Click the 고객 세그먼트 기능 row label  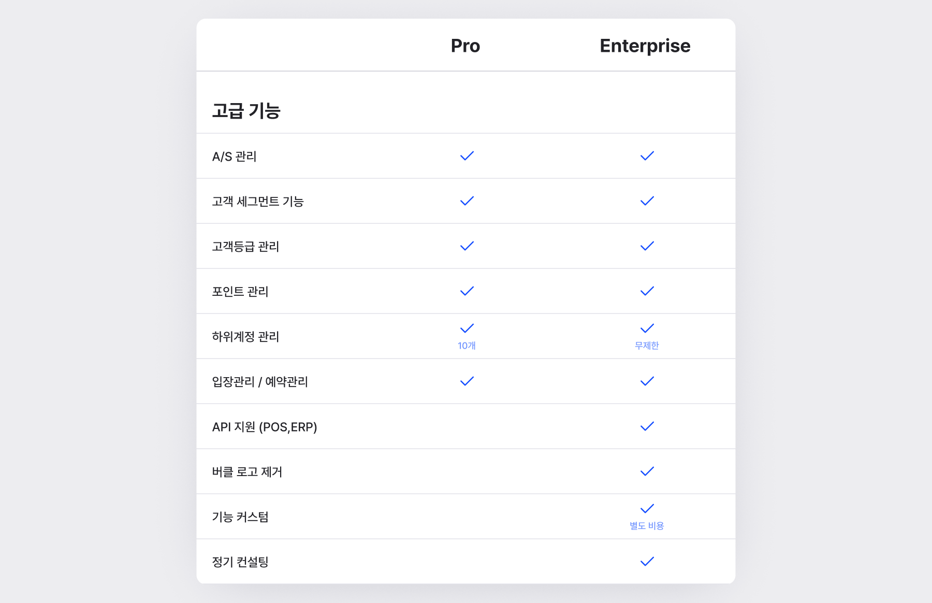[x=258, y=202]
